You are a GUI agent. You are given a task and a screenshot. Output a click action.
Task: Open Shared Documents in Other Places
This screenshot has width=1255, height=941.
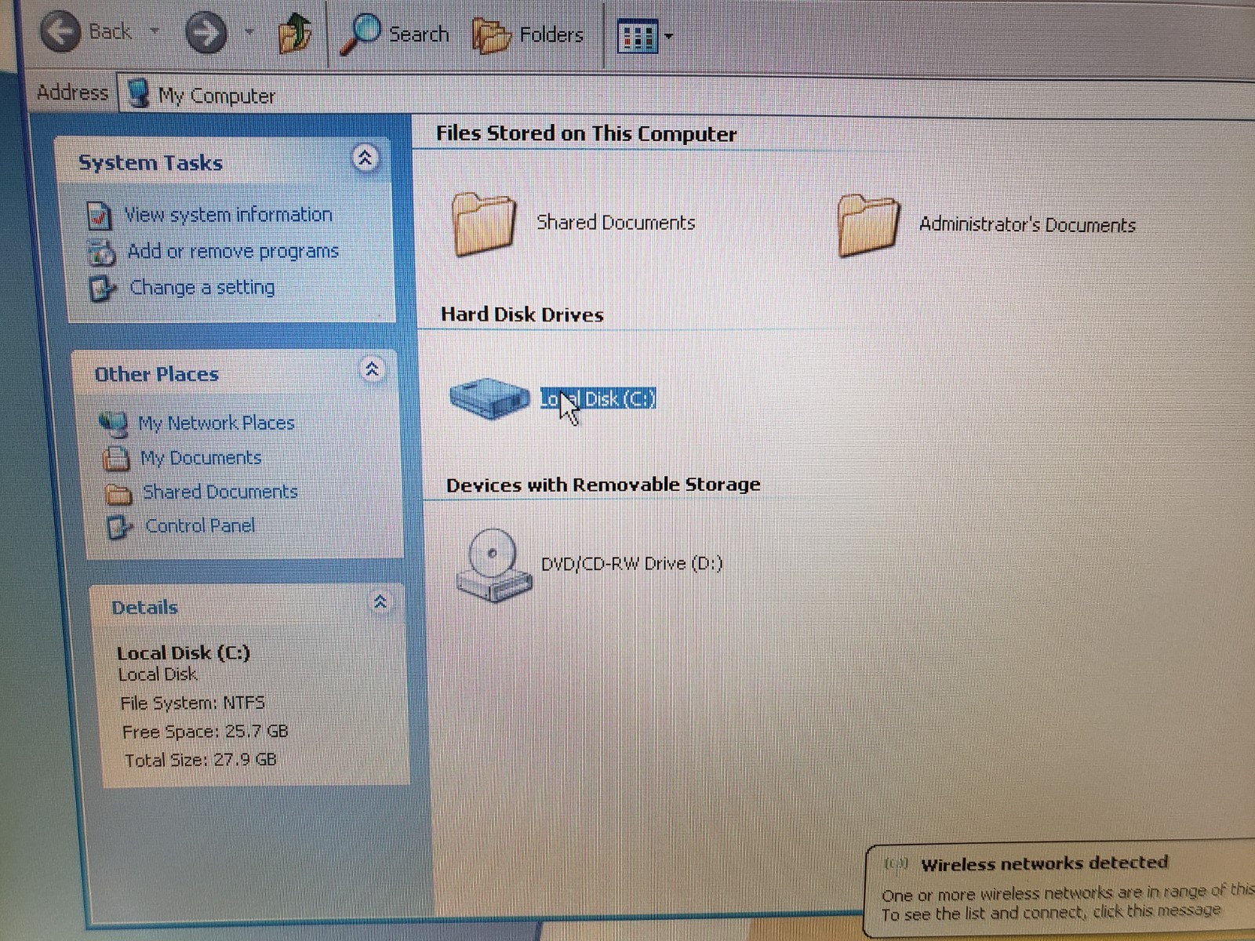pyautogui.click(x=220, y=492)
